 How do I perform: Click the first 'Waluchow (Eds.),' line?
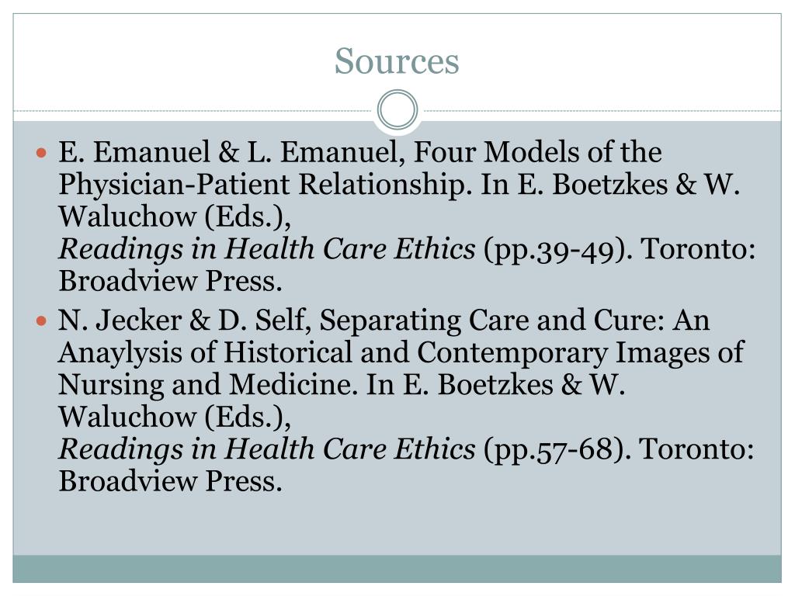point(175,217)
